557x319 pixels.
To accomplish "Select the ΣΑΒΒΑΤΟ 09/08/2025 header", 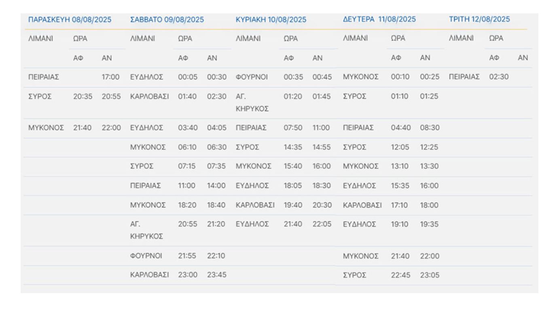I will point(167,19).
